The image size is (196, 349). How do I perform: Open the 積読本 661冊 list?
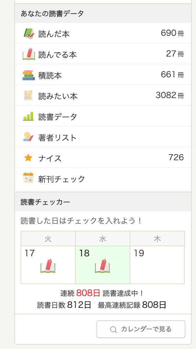point(103,75)
